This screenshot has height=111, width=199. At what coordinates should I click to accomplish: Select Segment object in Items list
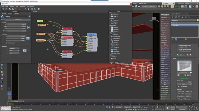[115, 20]
